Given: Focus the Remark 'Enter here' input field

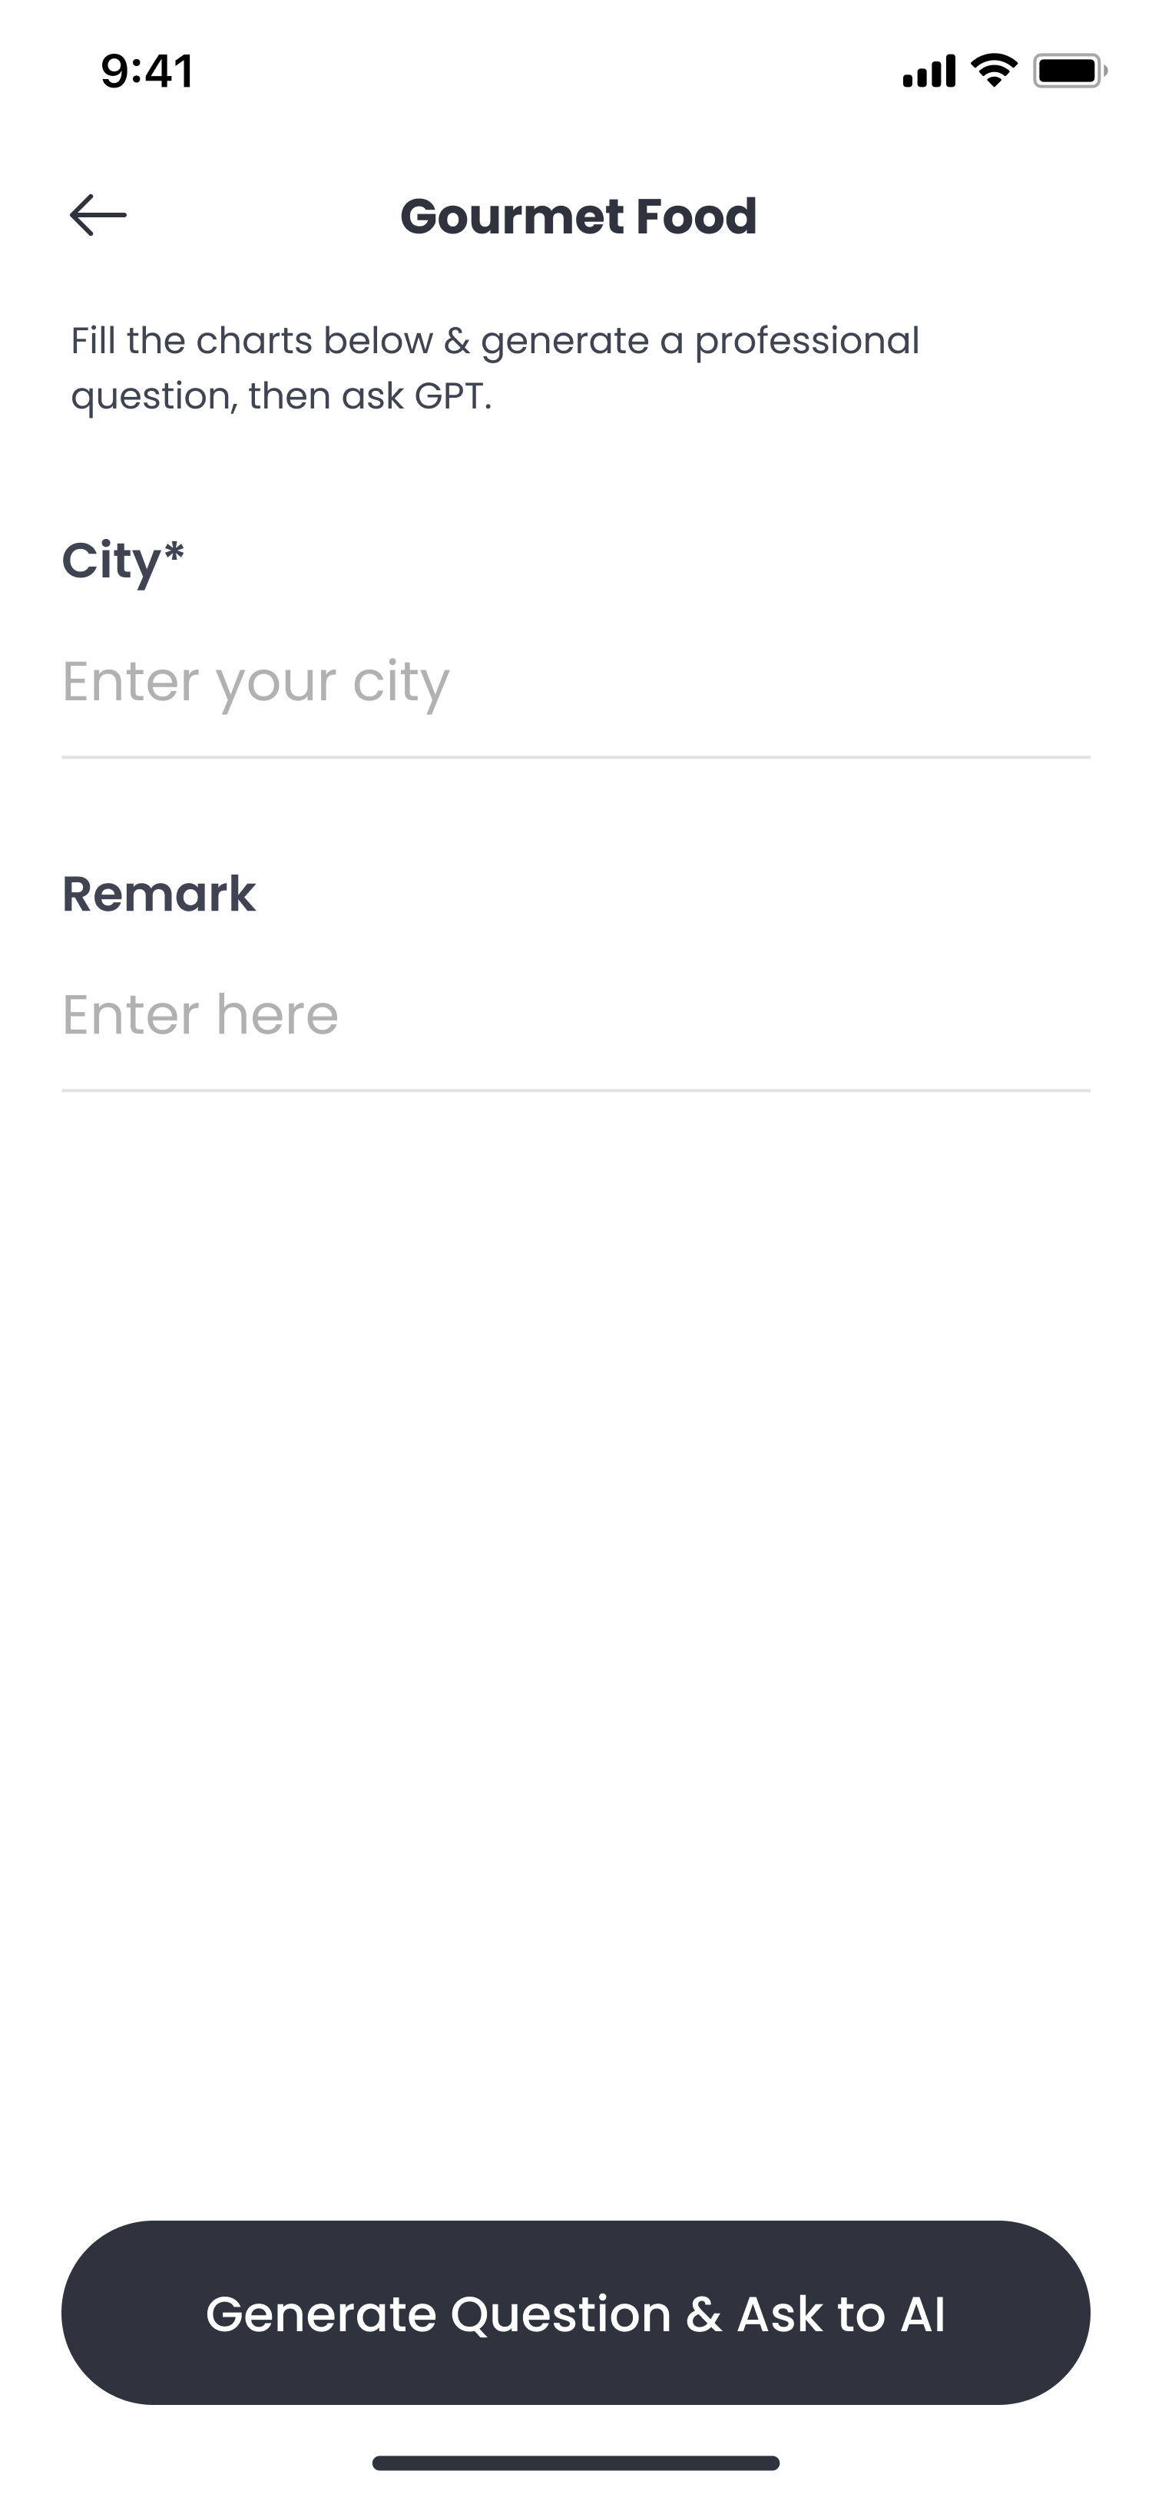Looking at the screenshot, I should tap(575, 1014).
